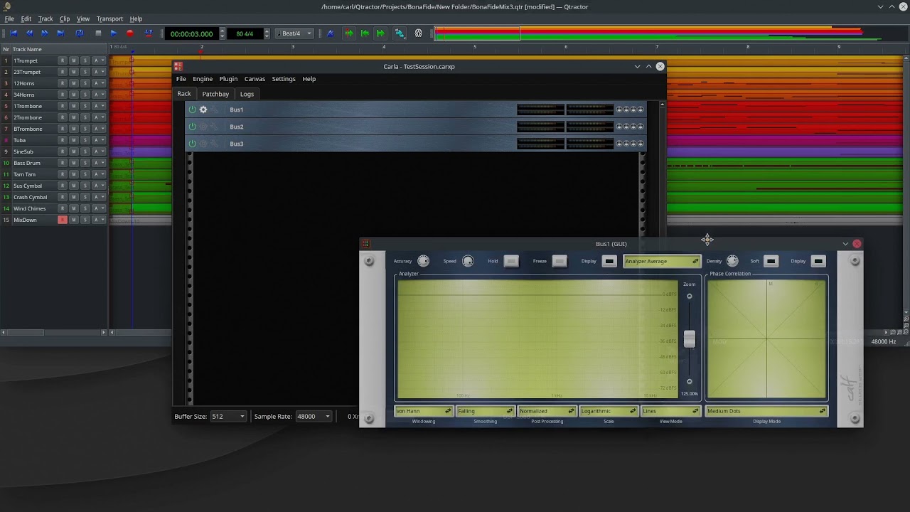Click the fast forward transport button
This screenshot has width=910, height=512.
tap(45, 33)
